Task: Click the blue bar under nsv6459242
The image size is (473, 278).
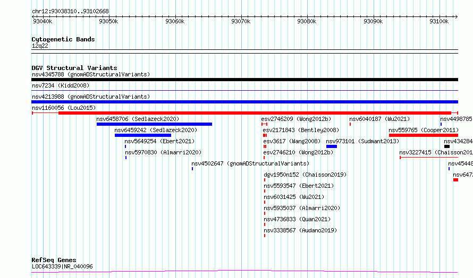Action: (142, 135)
